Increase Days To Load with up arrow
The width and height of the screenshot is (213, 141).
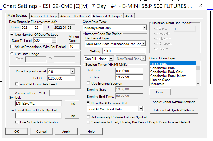[54, 39]
